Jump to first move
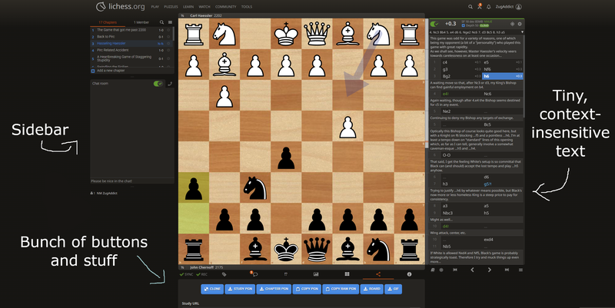 [455, 270]
